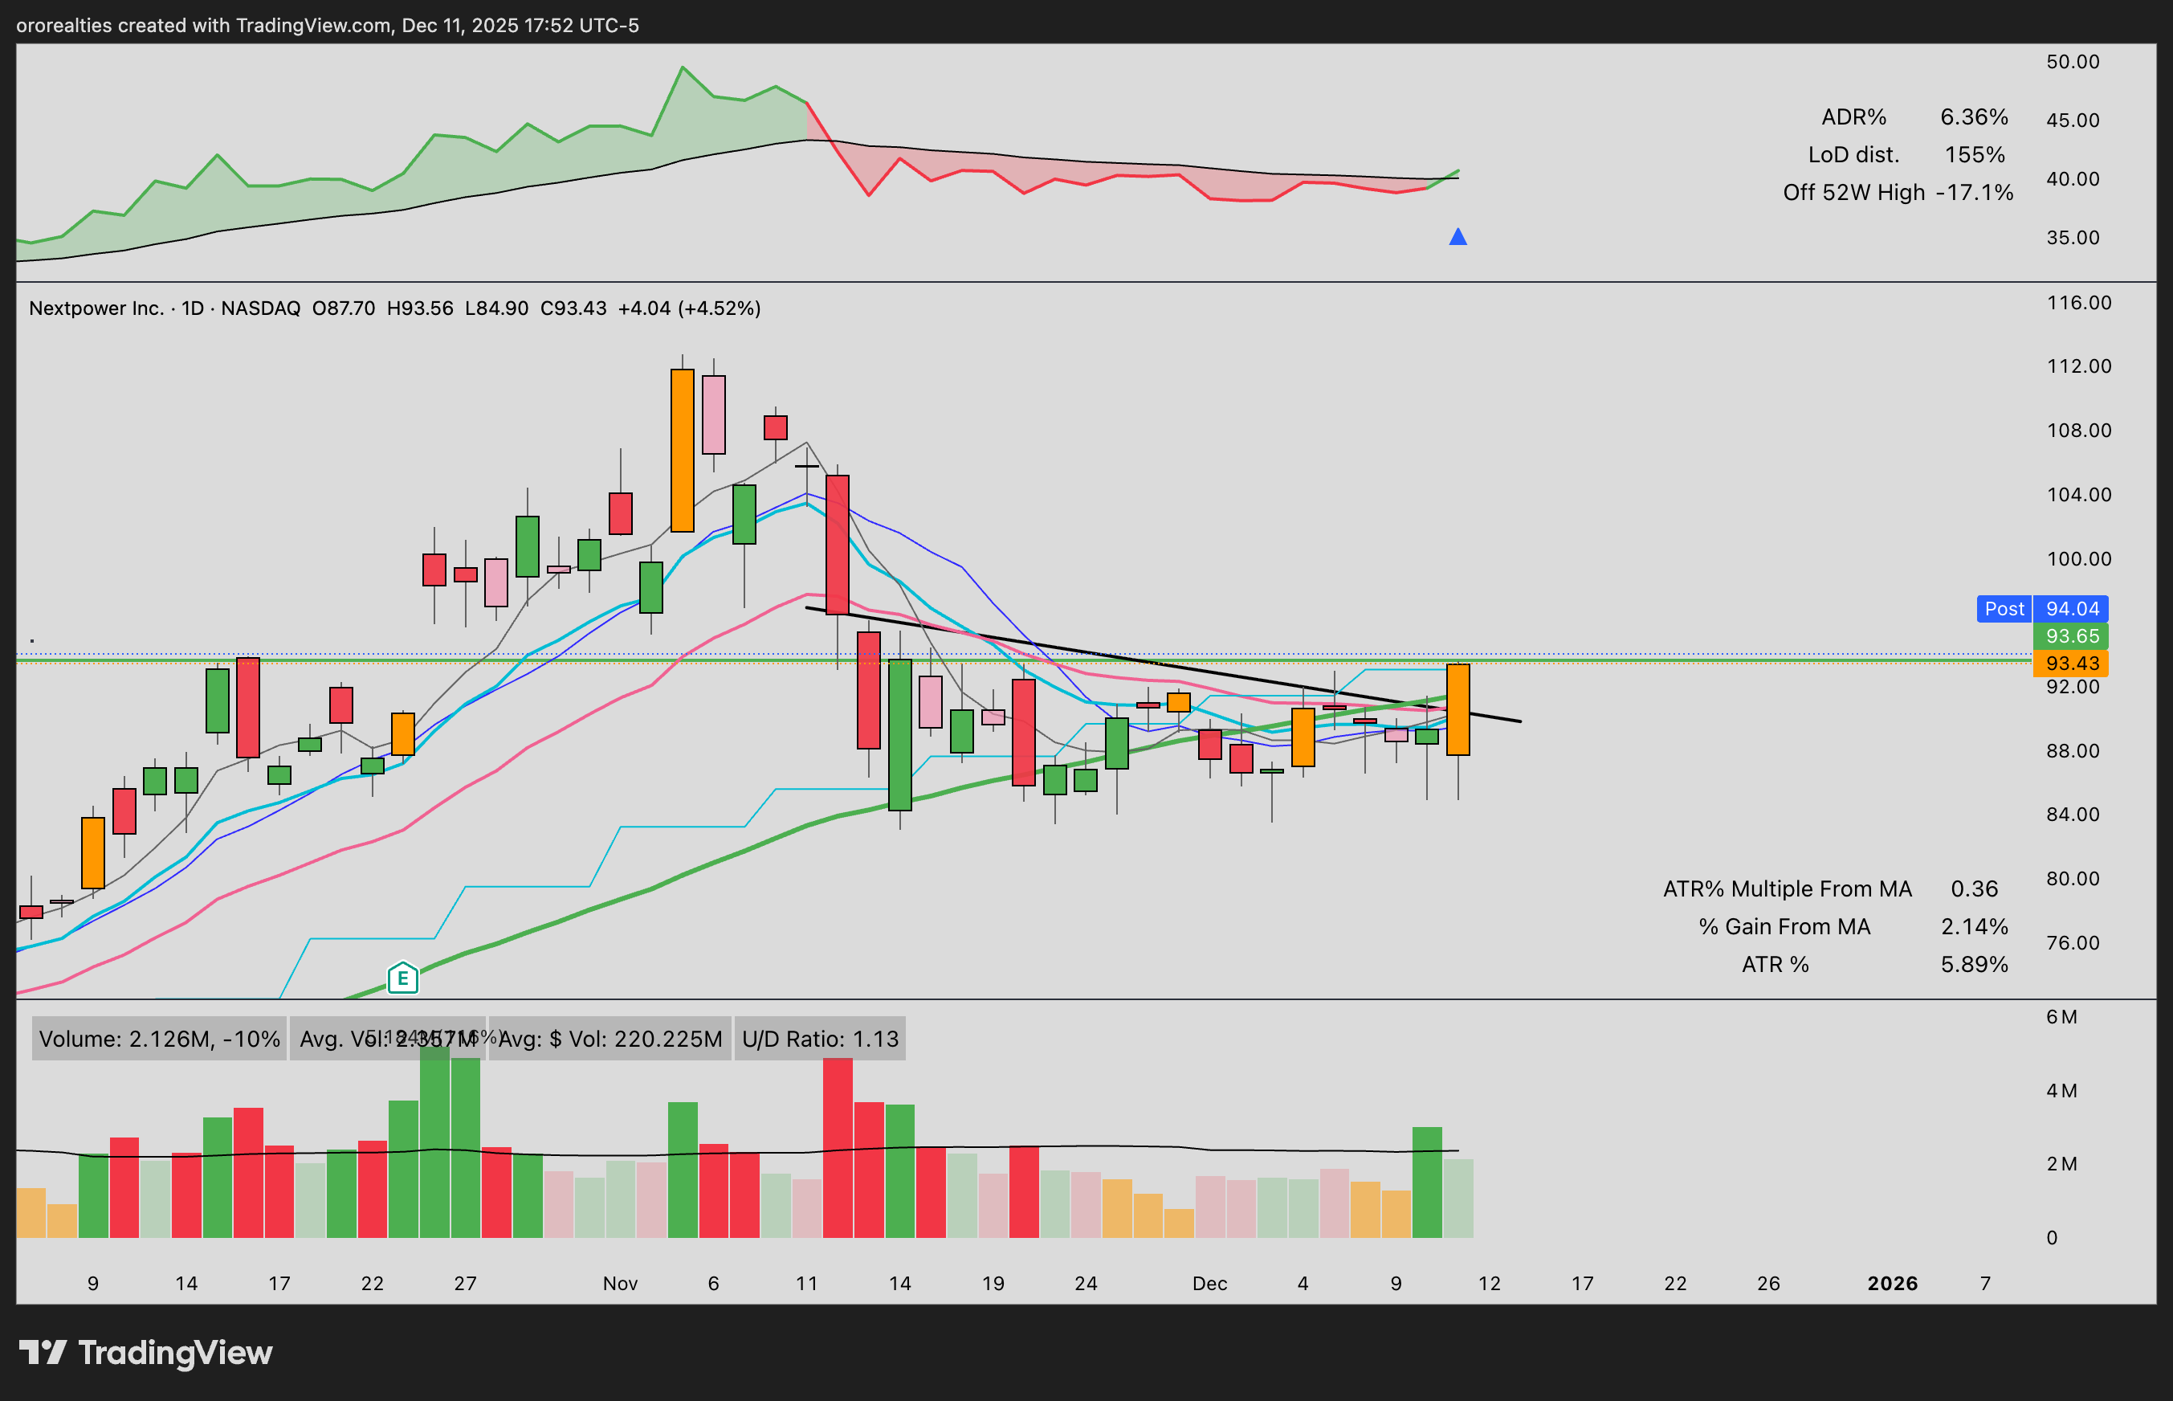
Task: Toggle the "Avg. Vol" legend item
Action: point(389,1038)
